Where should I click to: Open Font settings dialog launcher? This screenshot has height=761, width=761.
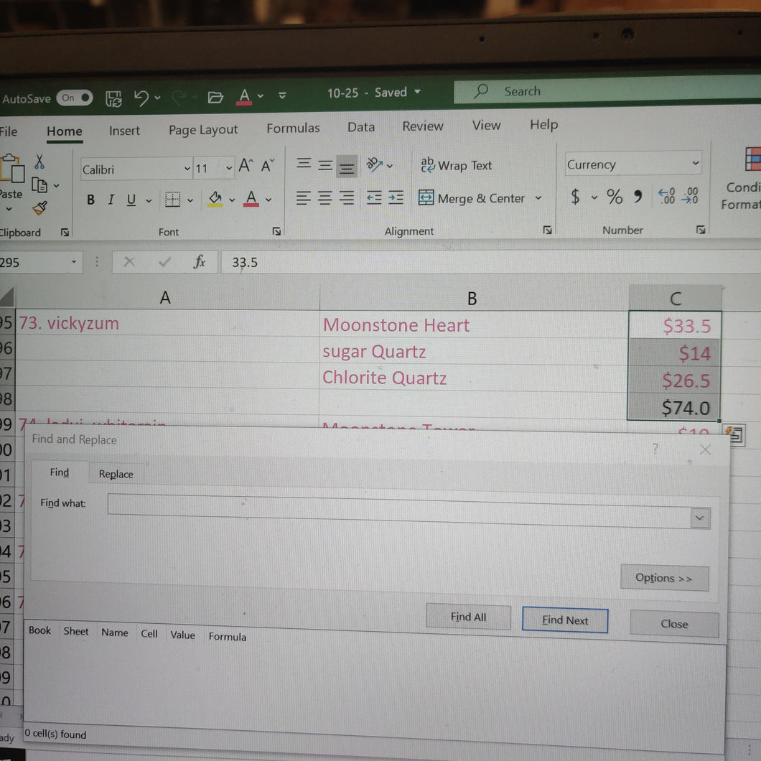(x=276, y=231)
